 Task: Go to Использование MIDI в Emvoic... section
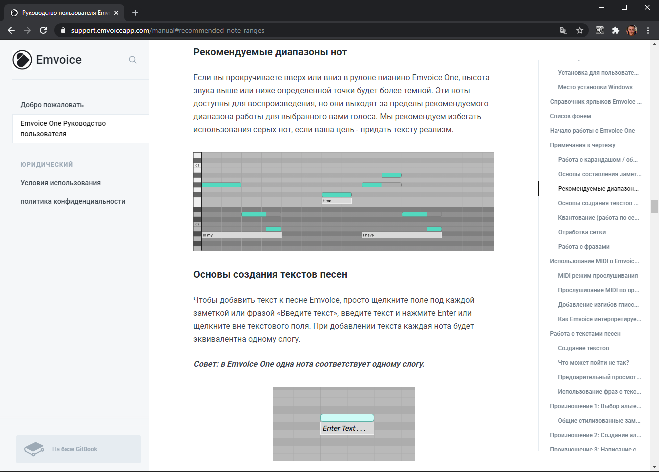point(594,261)
